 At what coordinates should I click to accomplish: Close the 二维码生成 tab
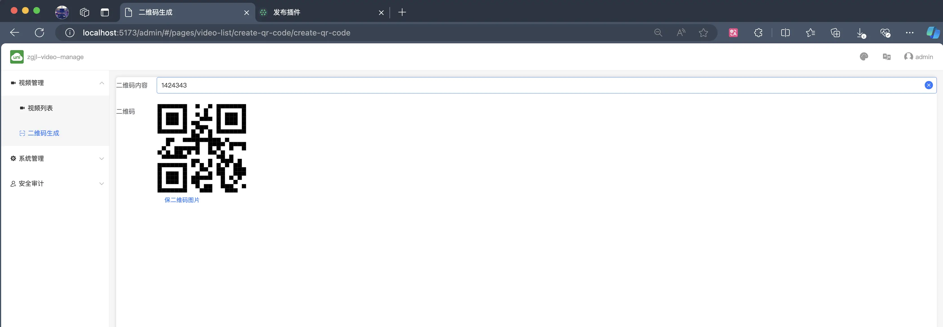246,13
